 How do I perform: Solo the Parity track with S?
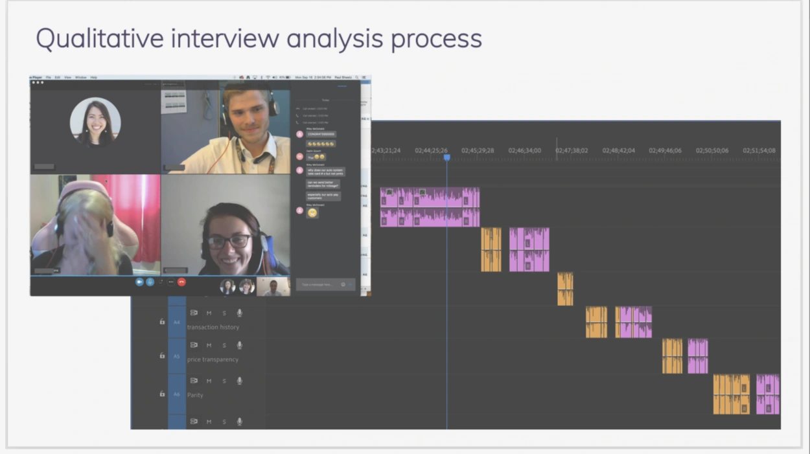pos(224,381)
